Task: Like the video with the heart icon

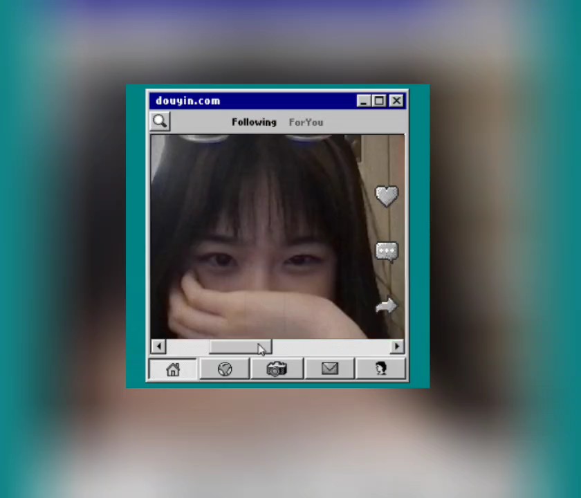Action: [x=387, y=196]
